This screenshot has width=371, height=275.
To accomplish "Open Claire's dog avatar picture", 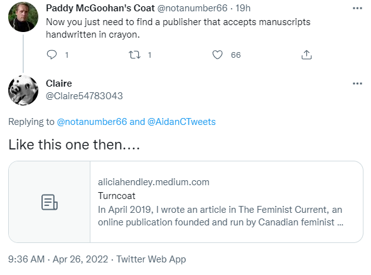I will coord(23,90).
